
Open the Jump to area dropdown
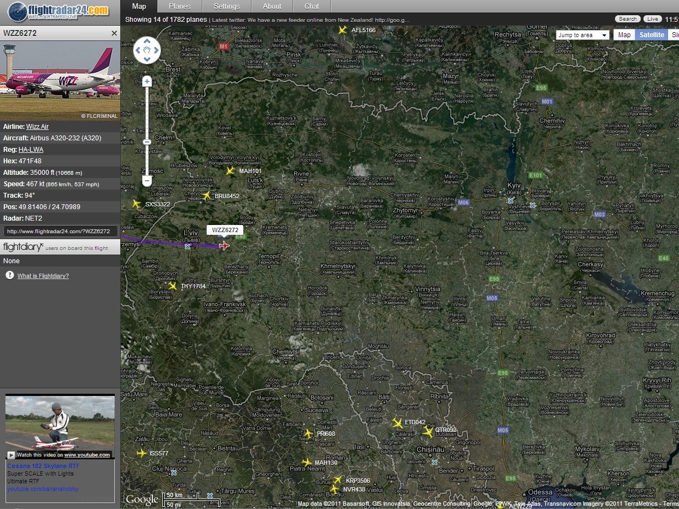[x=582, y=35]
